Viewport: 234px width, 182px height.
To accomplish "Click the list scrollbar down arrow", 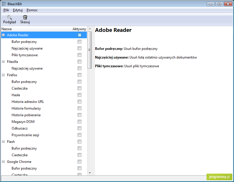I will tap(90, 173).
